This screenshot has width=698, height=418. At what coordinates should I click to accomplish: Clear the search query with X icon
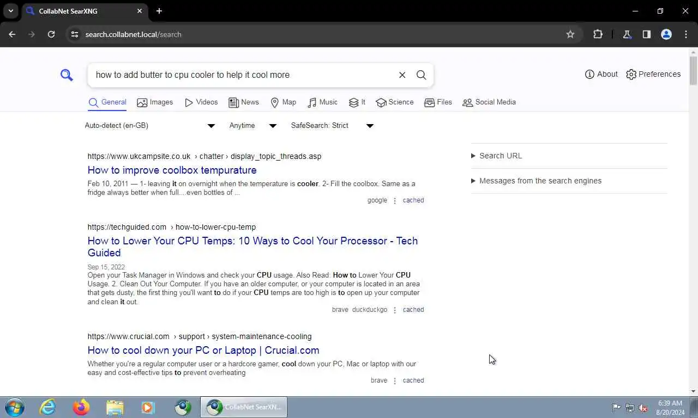[402, 75]
